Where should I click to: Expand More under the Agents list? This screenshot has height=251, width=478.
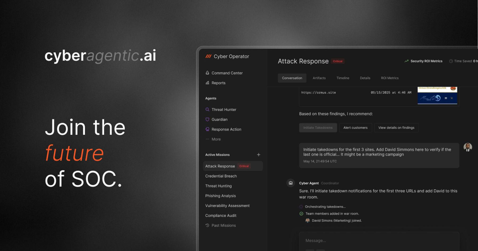click(216, 139)
